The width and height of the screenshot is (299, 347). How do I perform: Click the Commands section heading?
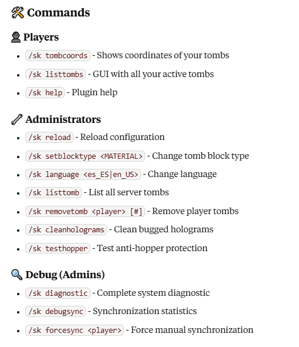59,12
